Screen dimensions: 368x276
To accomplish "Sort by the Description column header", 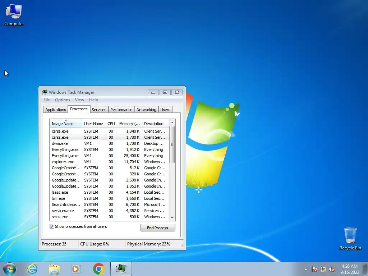I will (155, 124).
